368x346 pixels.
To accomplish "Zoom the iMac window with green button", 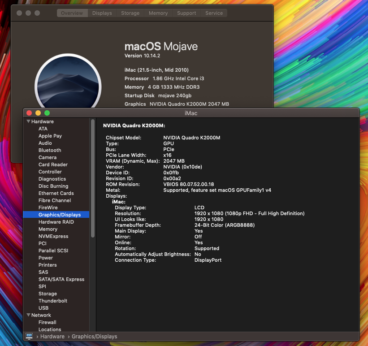I will [47, 113].
